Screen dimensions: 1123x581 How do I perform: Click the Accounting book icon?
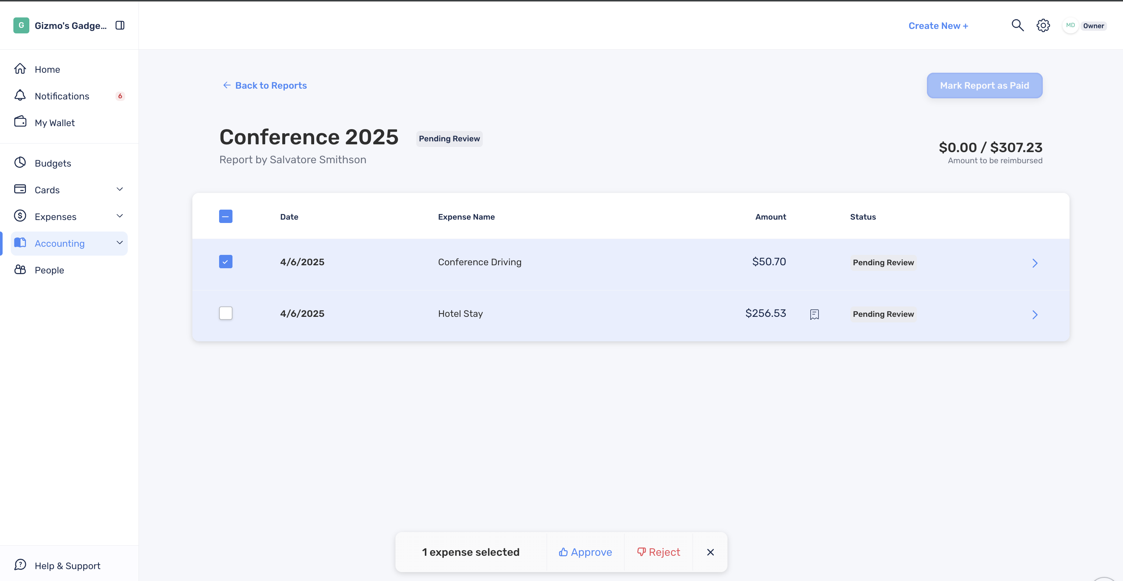20,243
